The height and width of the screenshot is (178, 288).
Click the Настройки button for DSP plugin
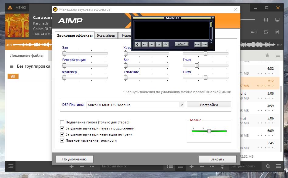click(209, 105)
